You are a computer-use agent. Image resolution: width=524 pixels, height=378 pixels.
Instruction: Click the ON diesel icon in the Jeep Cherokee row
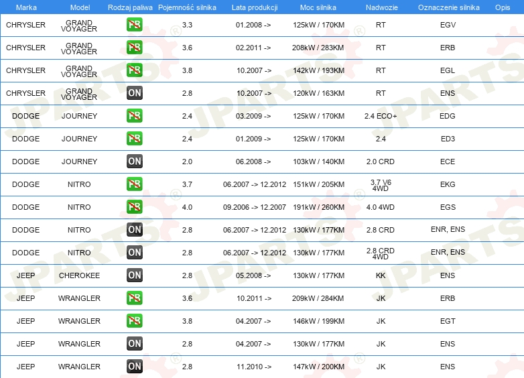(x=135, y=276)
